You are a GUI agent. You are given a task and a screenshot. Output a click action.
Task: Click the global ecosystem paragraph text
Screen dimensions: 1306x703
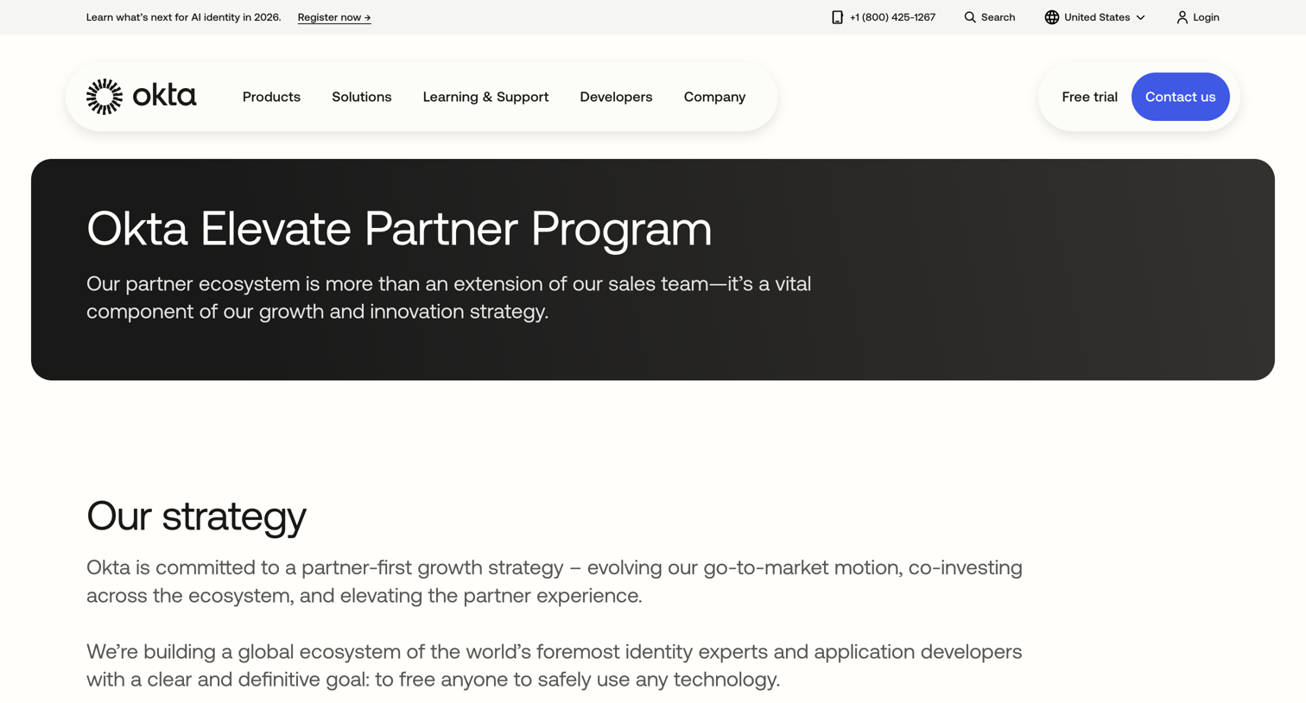[x=554, y=665]
